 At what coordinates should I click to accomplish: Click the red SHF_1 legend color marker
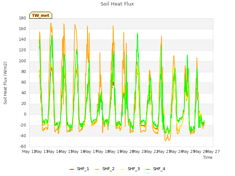[72, 169]
